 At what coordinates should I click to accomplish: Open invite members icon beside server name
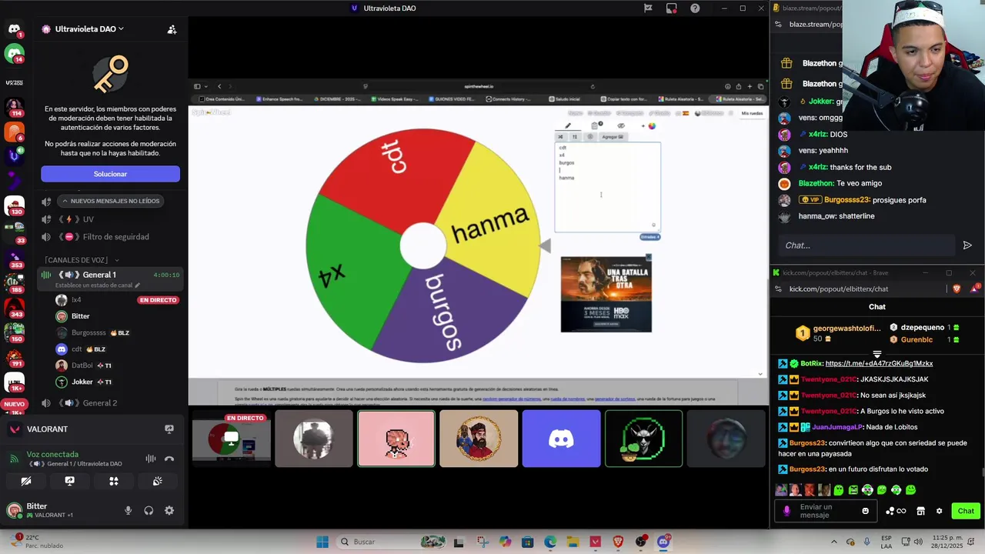point(172,29)
